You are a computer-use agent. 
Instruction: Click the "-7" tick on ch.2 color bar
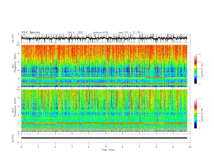(x=199, y=128)
